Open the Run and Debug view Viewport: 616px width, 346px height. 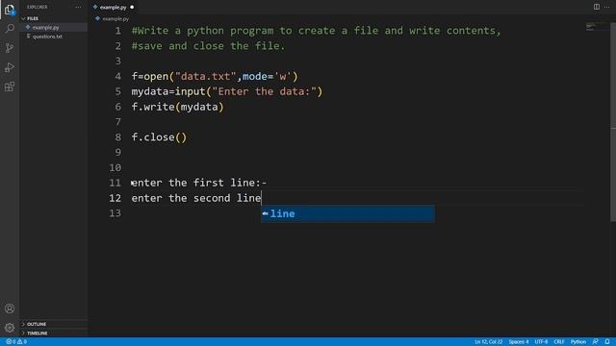[10, 67]
